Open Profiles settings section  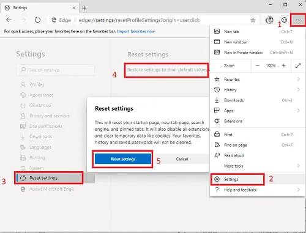[37, 84]
